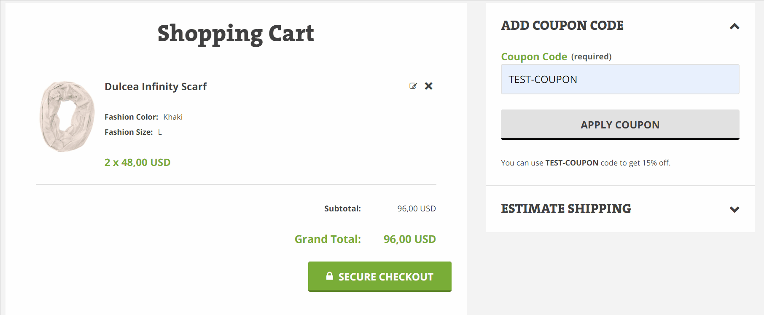Click the bold TEST-COUPON hint text

tap(572, 163)
